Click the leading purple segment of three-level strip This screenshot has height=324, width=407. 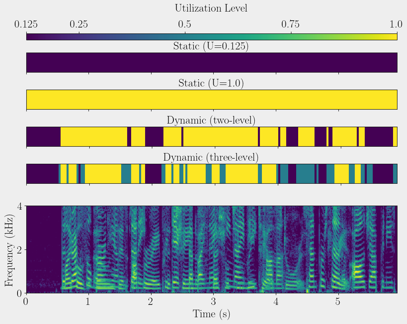42,174
